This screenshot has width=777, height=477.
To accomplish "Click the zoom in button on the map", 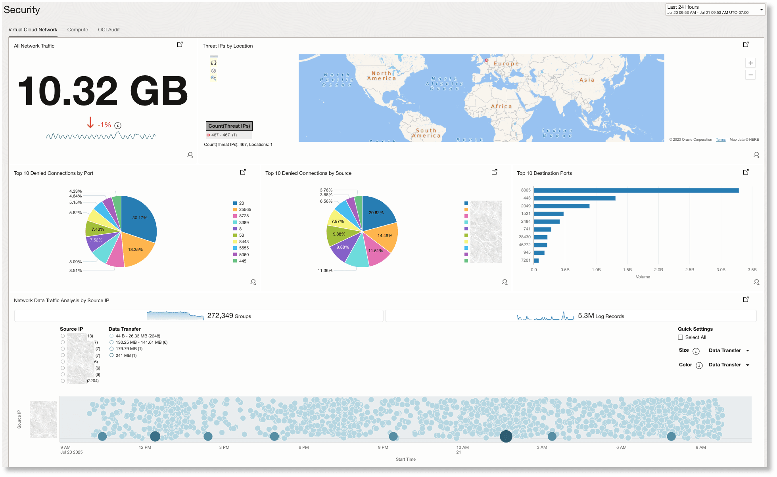I will [x=750, y=63].
